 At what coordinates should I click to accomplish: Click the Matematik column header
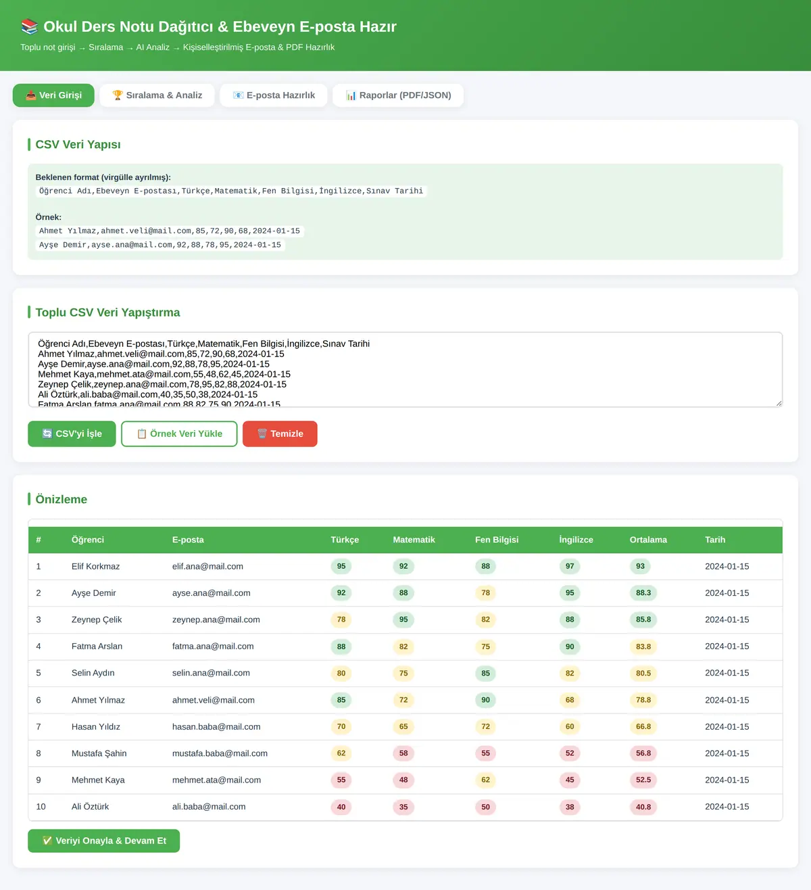[414, 540]
